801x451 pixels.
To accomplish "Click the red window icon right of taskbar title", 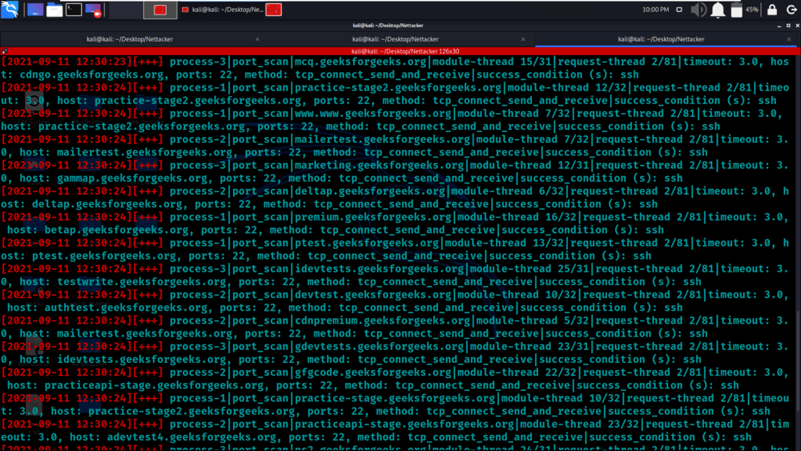I will tap(274, 10).
